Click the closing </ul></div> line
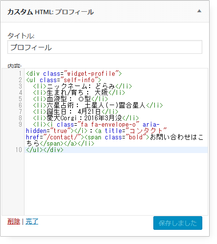Image resolution: width=217 pixels, height=244 pixels. click(45, 150)
